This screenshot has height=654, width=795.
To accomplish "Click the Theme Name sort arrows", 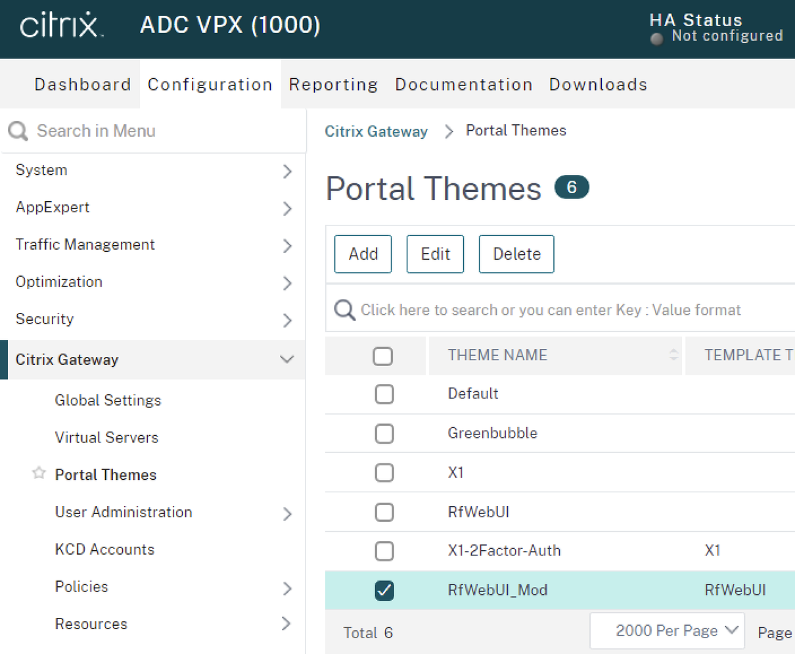I will [673, 355].
